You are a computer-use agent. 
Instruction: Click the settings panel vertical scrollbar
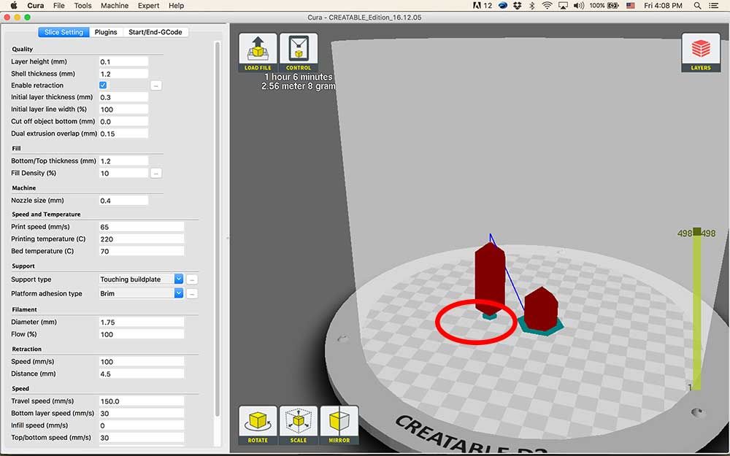pos(217,229)
